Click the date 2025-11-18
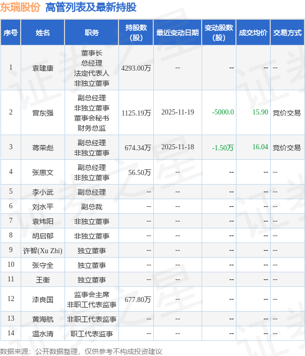 pos(177,147)
